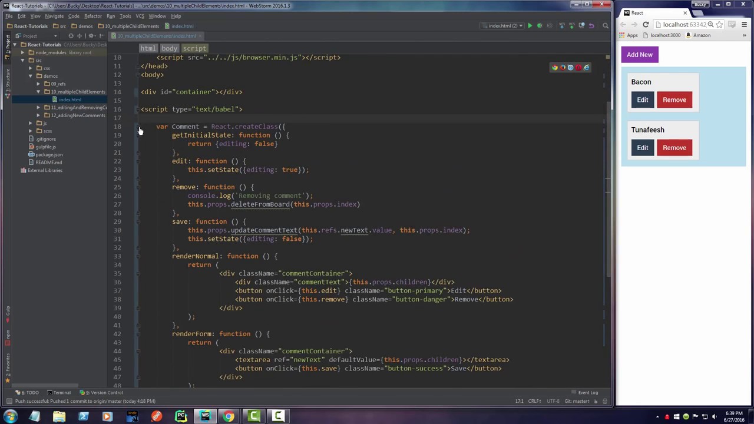
Task: Remove the Bacon comment
Action: point(674,100)
